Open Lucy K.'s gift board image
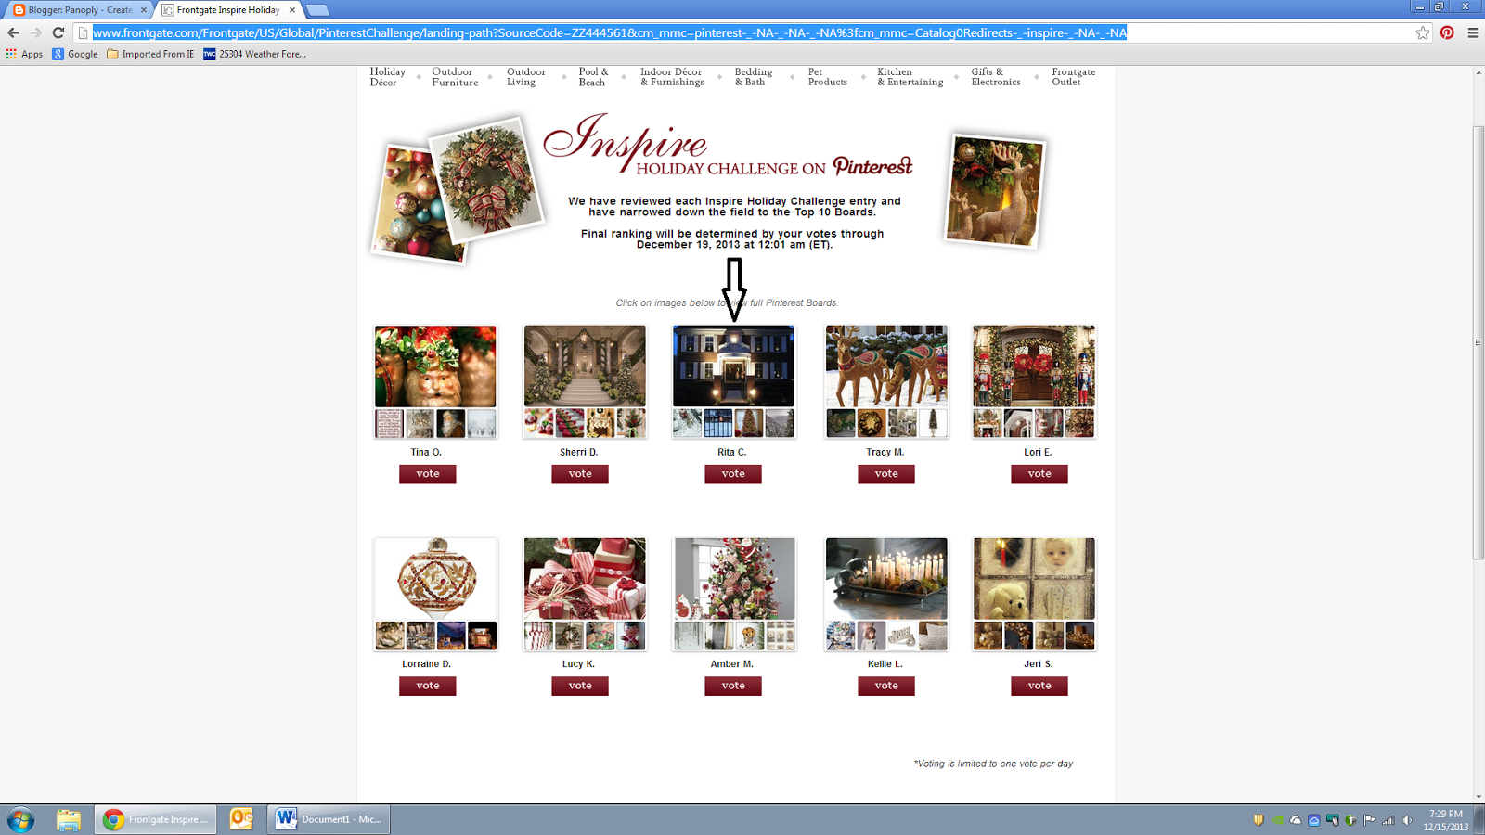This screenshot has height=835, width=1485. tap(585, 594)
